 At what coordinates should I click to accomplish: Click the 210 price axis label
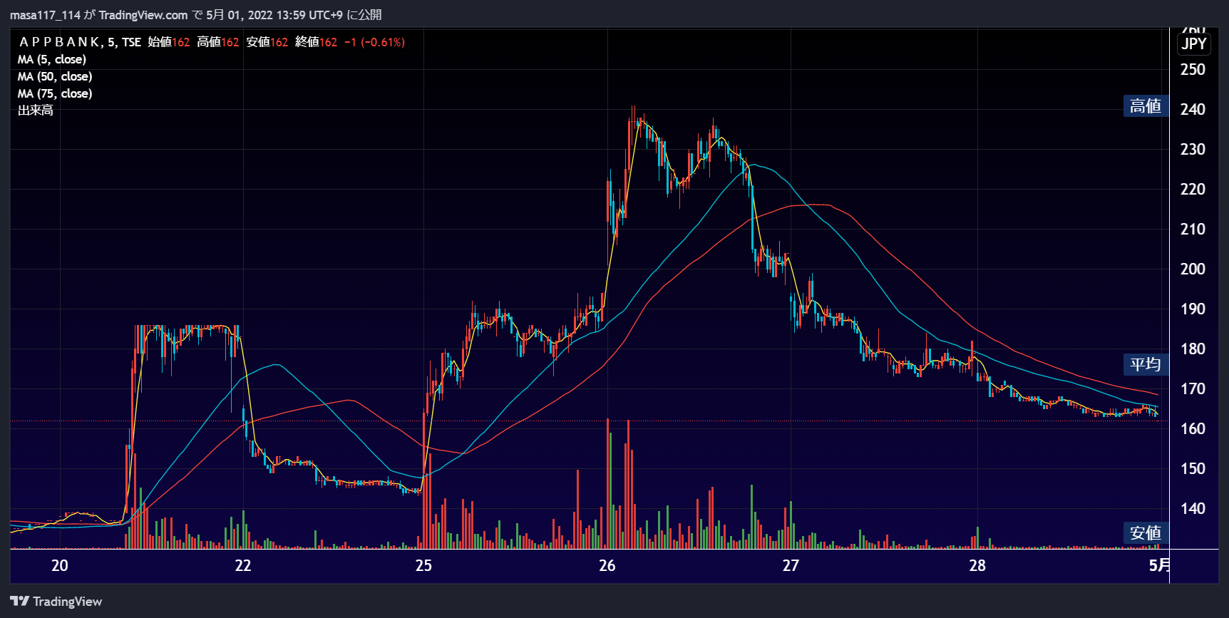(1193, 230)
